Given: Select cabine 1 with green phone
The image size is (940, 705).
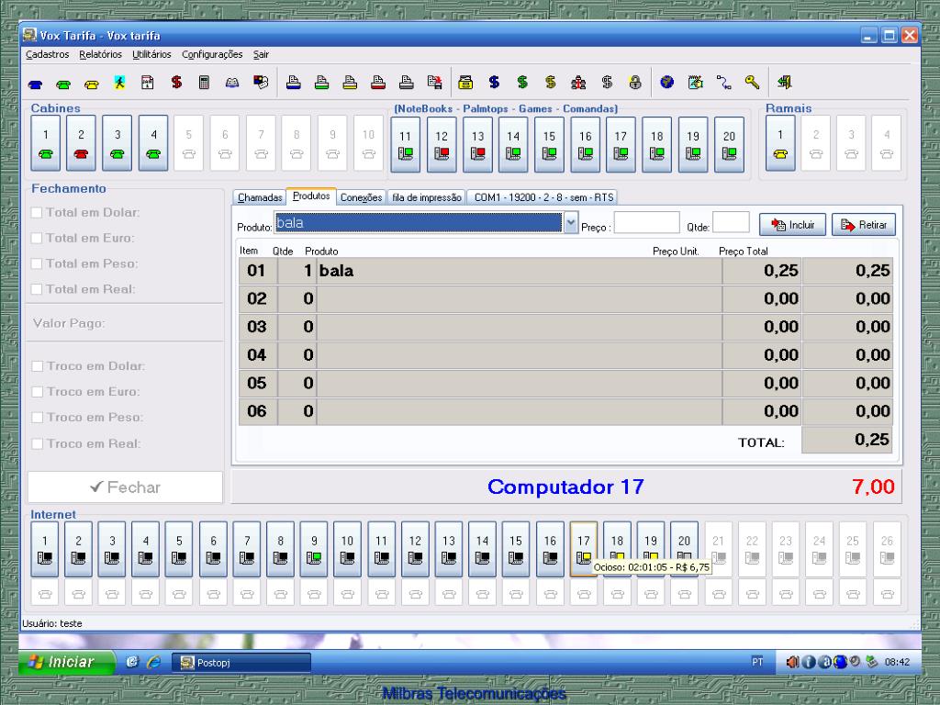Looking at the screenshot, I should pos(46,143).
